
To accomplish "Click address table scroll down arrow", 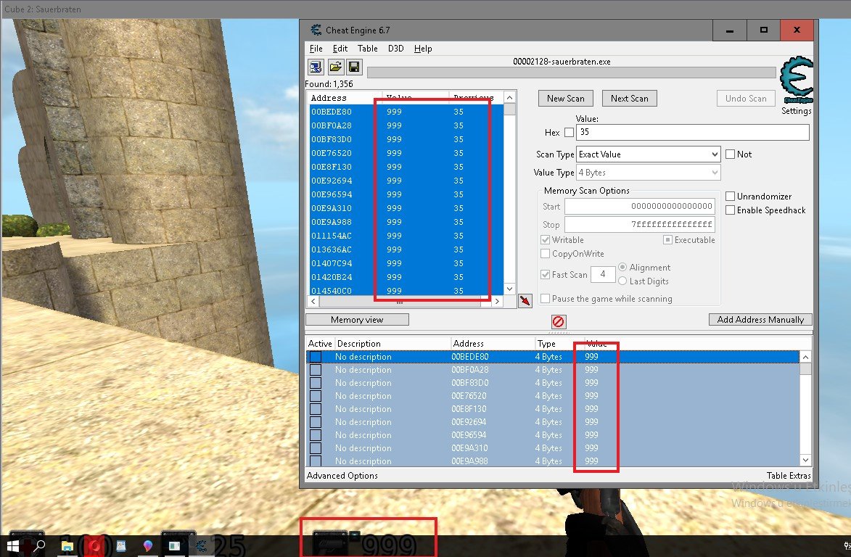I will [805, 460].
